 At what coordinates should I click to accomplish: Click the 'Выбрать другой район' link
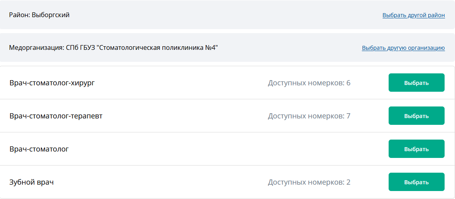pos(413,16)
